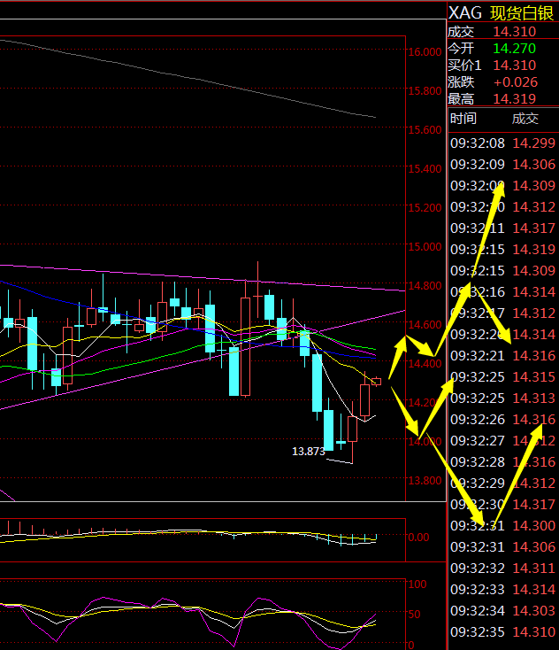This screenshot has height=650, width=559.
Task: Click the latest small red candle on chart
Action: pyautogui.click(x=377, y=382)
